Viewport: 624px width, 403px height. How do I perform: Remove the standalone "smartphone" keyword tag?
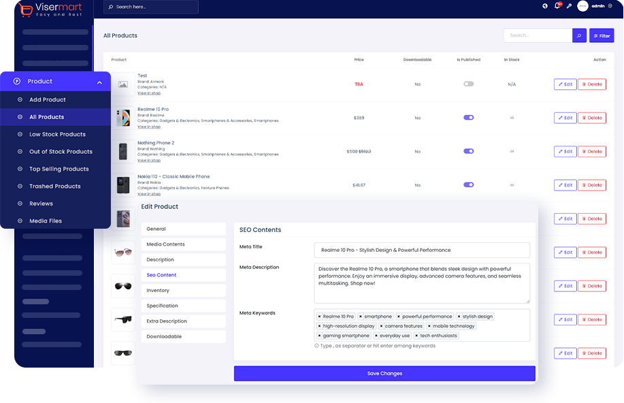(361, 317)
